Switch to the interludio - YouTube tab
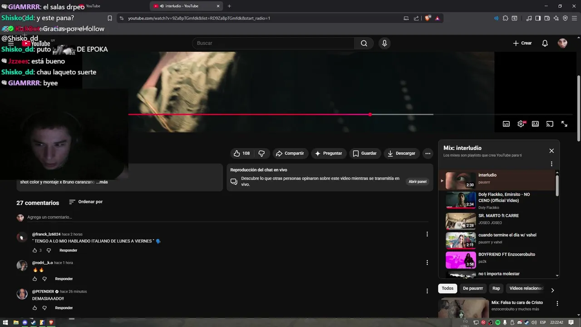Screen dimensions: 581x327 [186, 6]
